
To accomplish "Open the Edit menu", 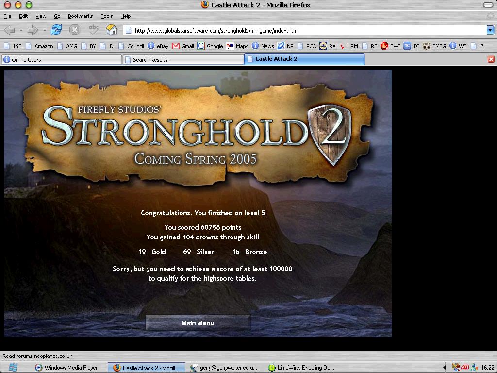I will 23,16.
